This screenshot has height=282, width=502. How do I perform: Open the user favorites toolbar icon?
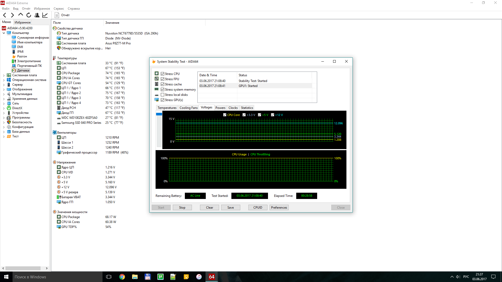[x=37, y=15]
